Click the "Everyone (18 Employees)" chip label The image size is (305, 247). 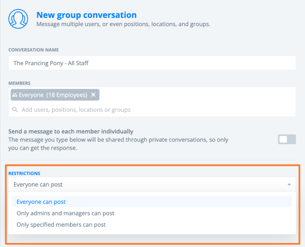[53, 95]
